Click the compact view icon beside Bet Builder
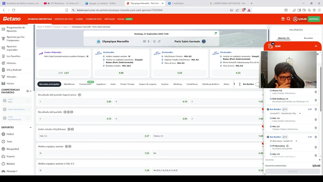 point(239,84)
